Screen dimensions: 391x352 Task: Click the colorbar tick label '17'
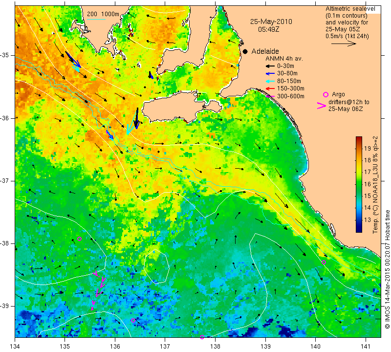[x=368, y=172]
